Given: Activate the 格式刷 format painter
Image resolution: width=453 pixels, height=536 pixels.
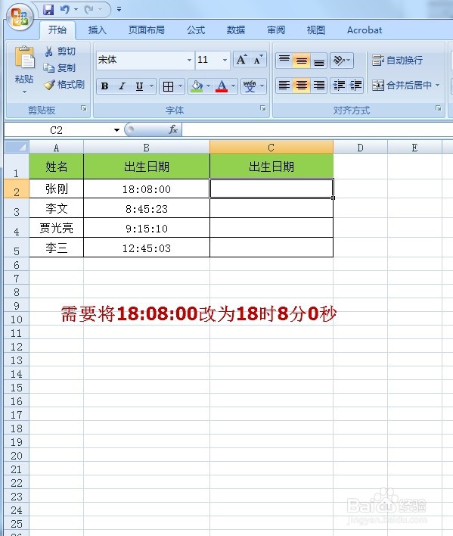Looking at the screenshot, I should coord(64,85).
